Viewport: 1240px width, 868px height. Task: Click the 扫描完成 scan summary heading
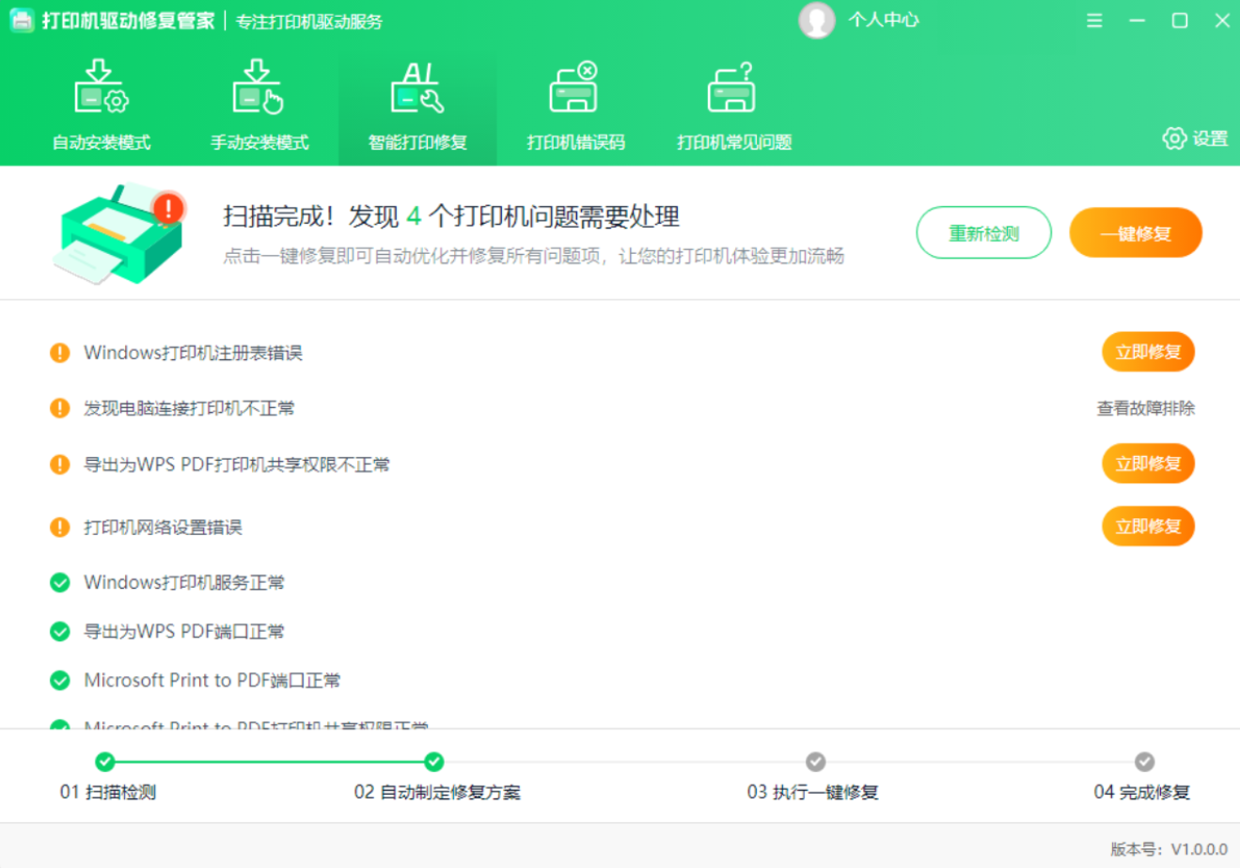point(451,217)
